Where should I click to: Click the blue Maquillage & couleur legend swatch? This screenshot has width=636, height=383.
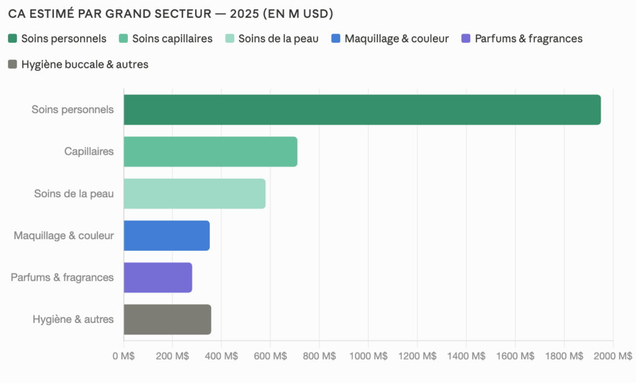tap(336, 38)
